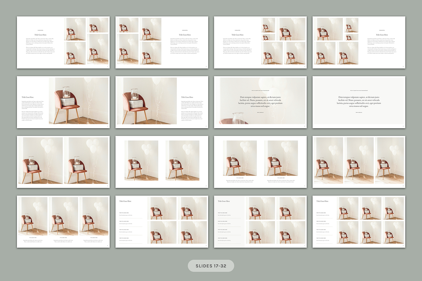Click the SLIDES 17-32 pill button
This screenshot has width=422, height=281.
click(211, 266)
